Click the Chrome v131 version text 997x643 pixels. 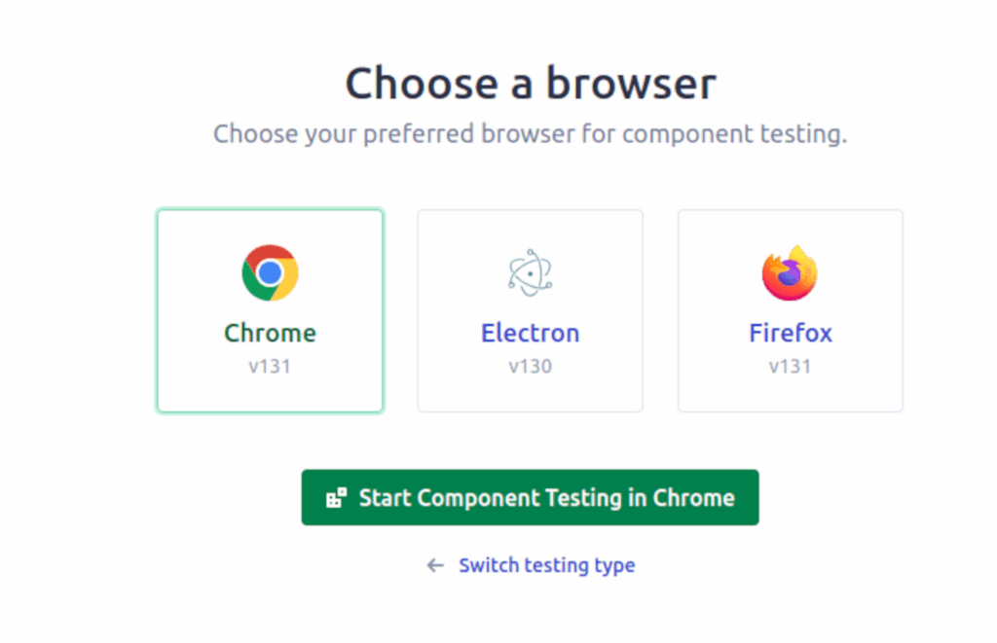tap(270, 367)
